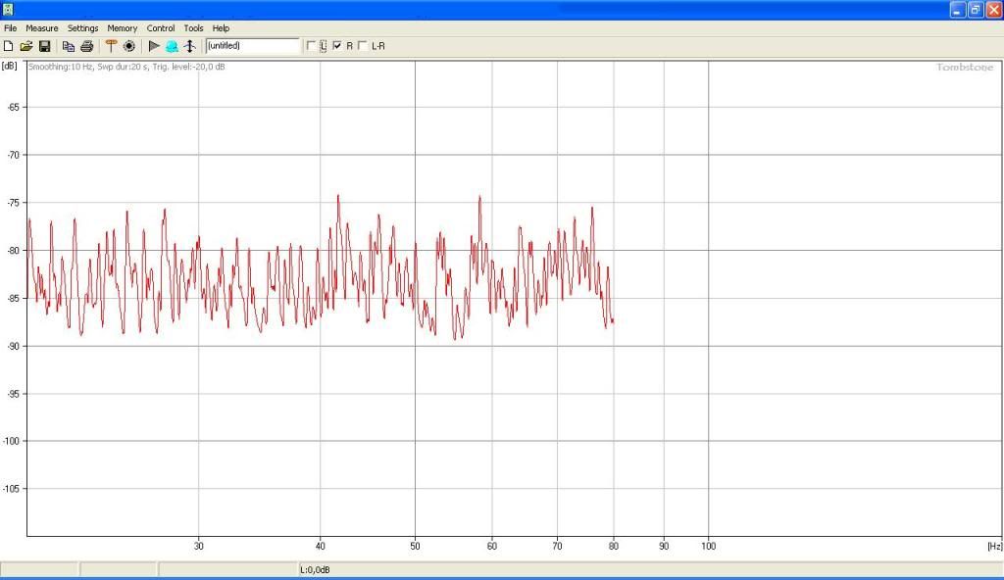Click the vertical arrows scale icon
The height and width of the screenshot is (580, 1004).
tap(189, 46)
